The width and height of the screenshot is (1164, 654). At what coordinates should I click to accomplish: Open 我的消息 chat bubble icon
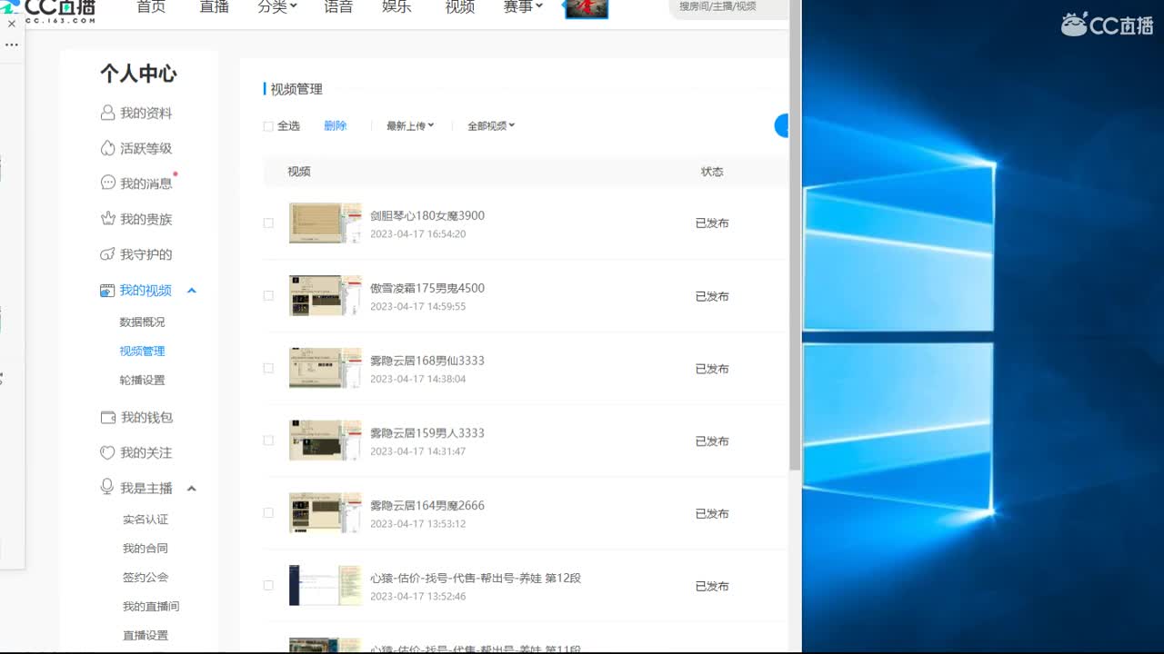coord(107,183)
